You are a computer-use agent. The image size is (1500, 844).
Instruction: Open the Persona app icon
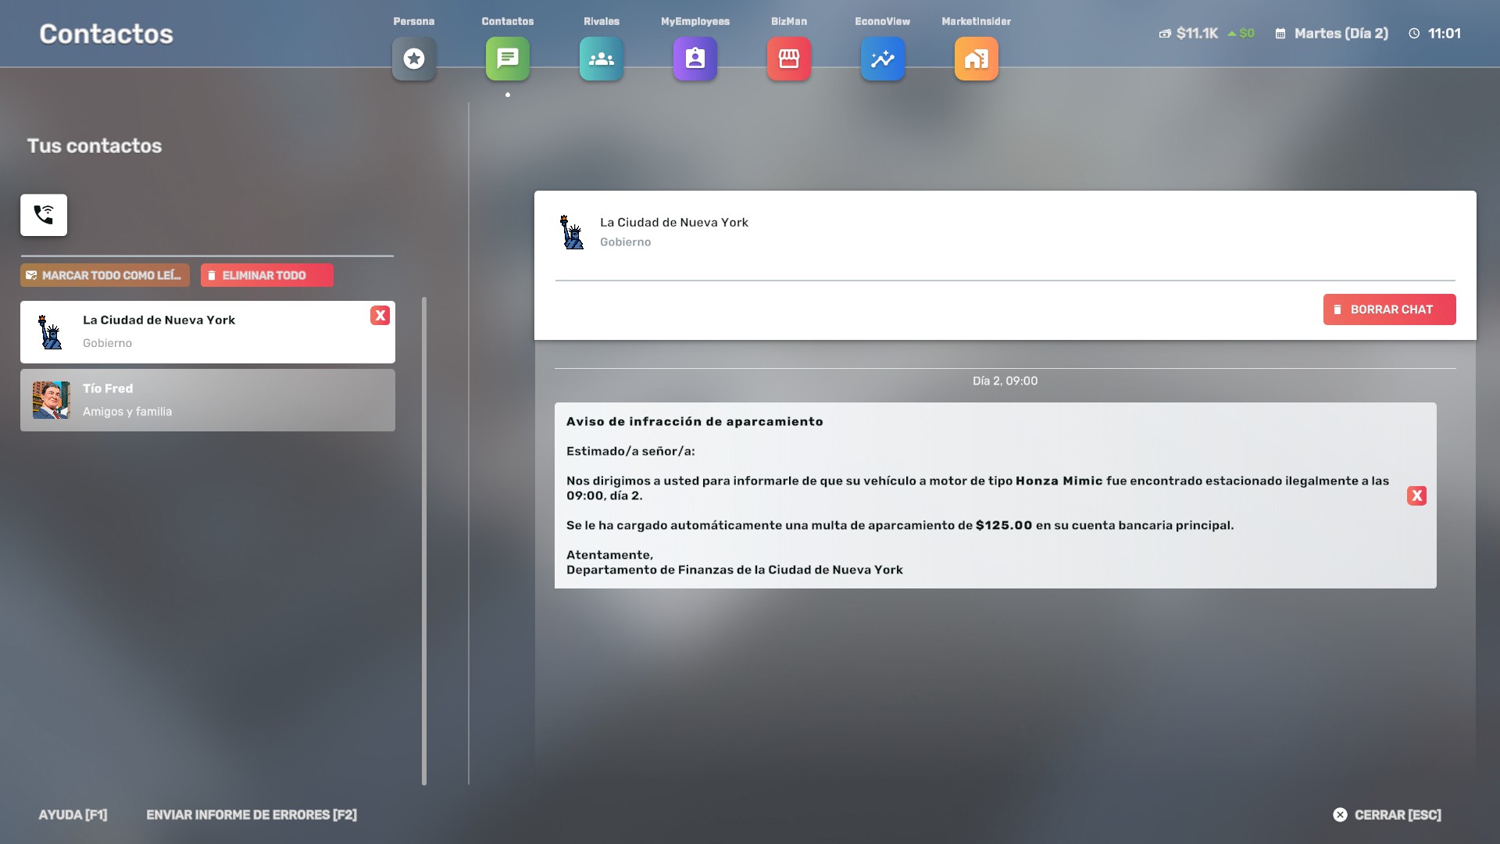click(x=414, y=59)
